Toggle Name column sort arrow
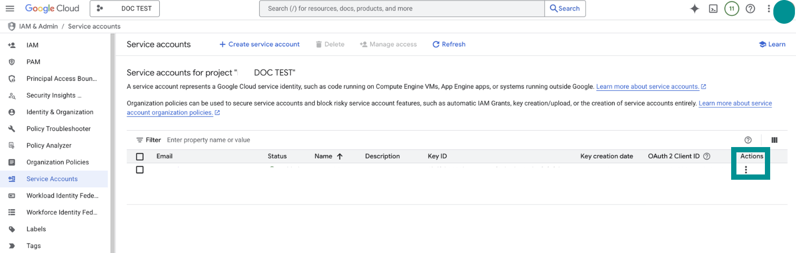This screenshot has width=796, height=253. click(x=339, y=157)
